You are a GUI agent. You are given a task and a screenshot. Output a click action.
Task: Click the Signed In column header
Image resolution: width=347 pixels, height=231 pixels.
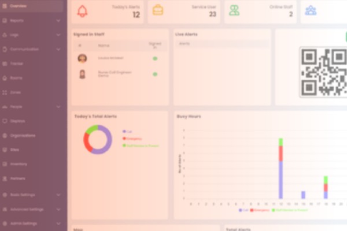click(155, 45)
